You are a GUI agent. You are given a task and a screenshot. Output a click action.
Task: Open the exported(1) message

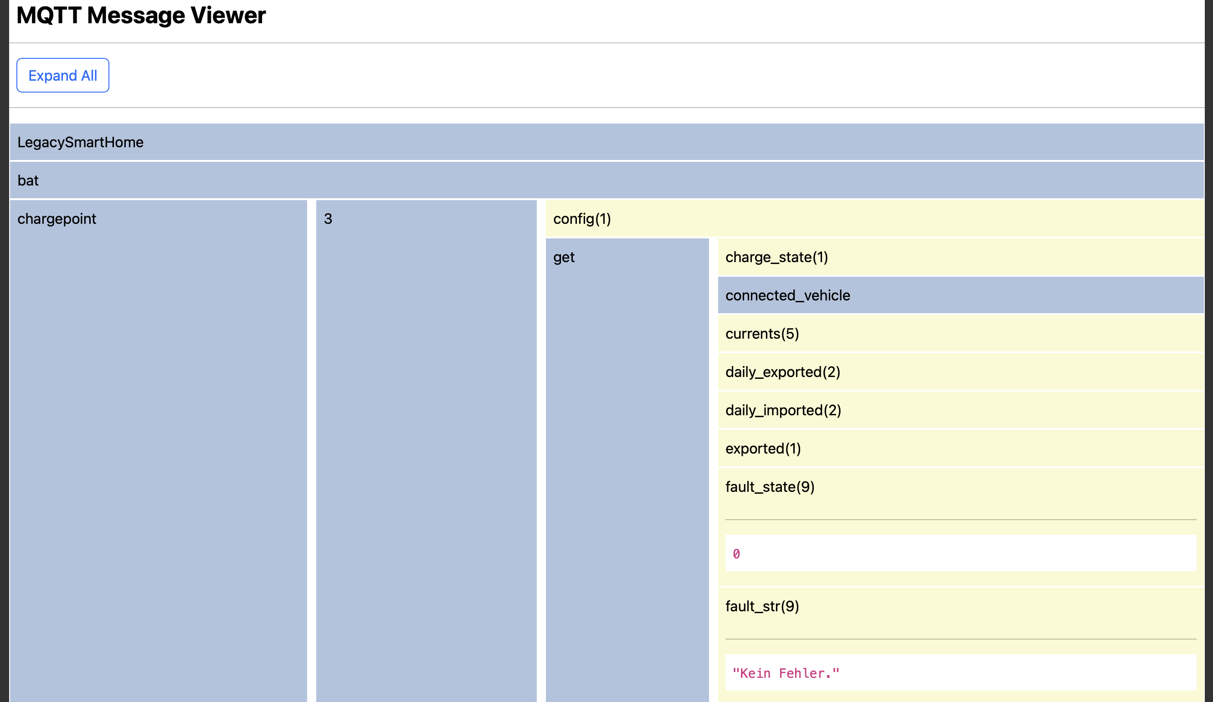click(x=762, y=448)
